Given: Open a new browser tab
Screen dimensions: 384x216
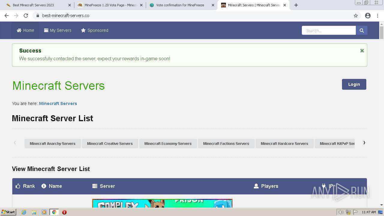Looking at the screenshot, I should tap(296, 5).
